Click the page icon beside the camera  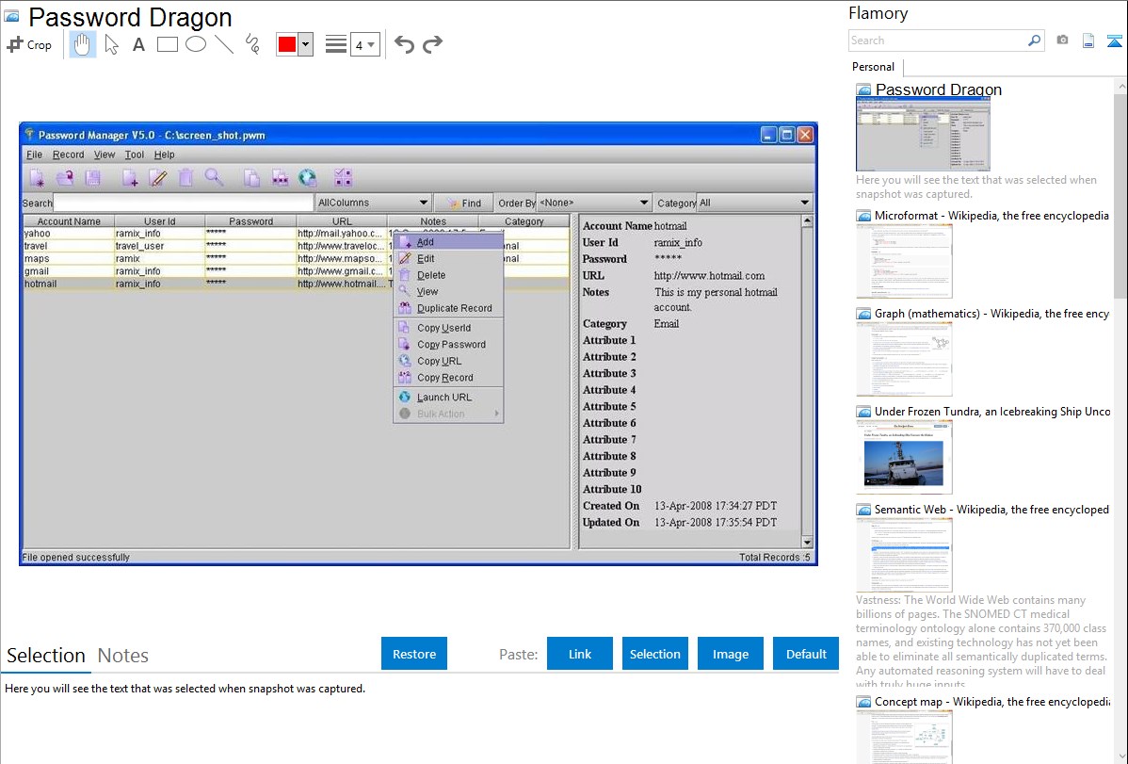[x=1088, y=41]
